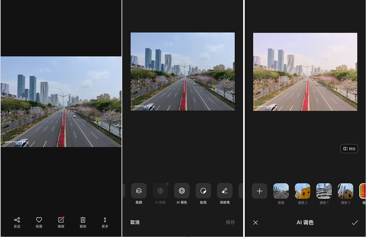Close AI color panel with X
366x237 pixels.
point(256,222)
